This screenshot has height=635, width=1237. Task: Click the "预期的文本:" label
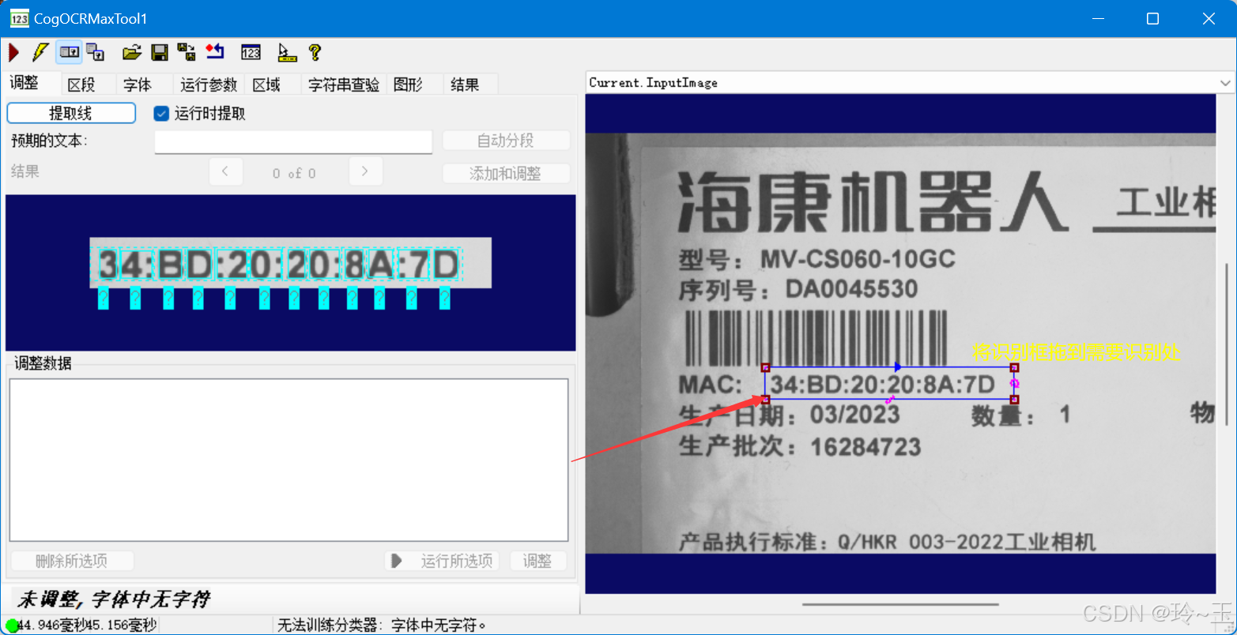pyautogui.click(x=49, y=141)
